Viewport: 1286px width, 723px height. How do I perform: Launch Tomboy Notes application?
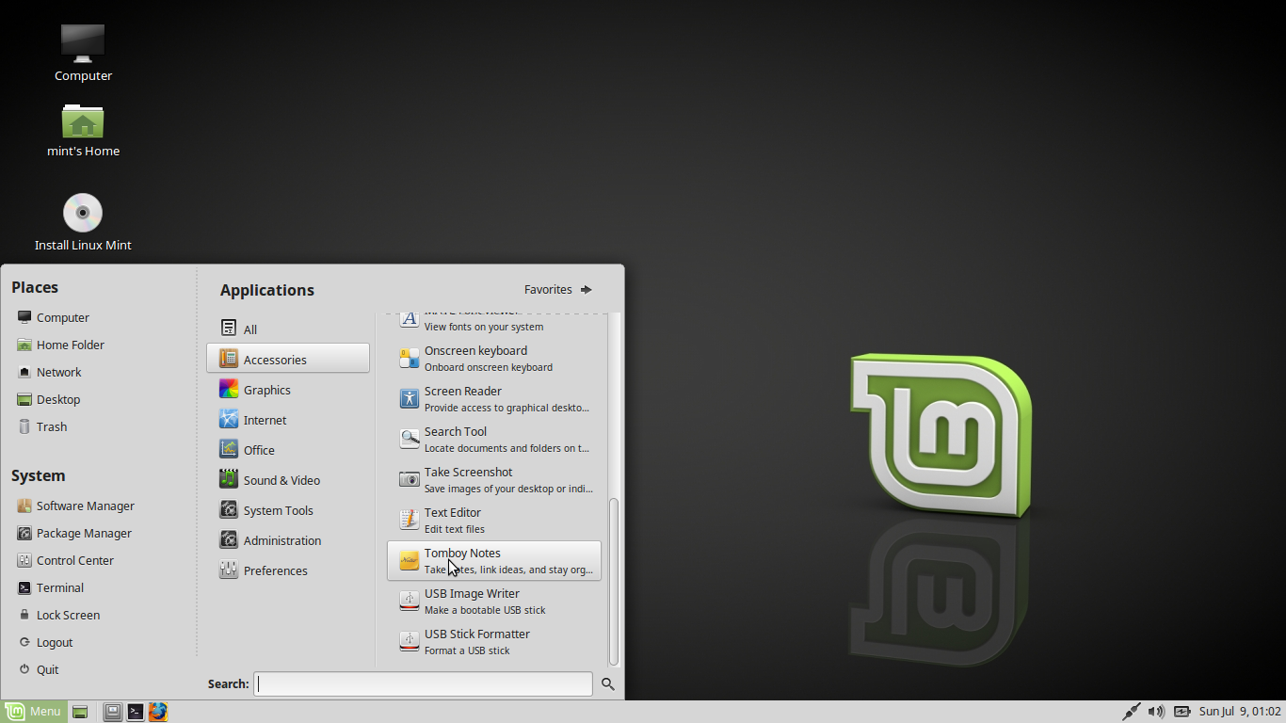[494, 560]
